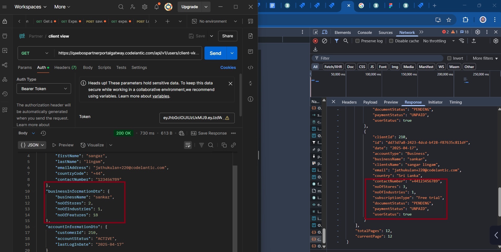
Task: Open Auth Type Bearer Token dropdown
Action: click(x=44, y=89)
